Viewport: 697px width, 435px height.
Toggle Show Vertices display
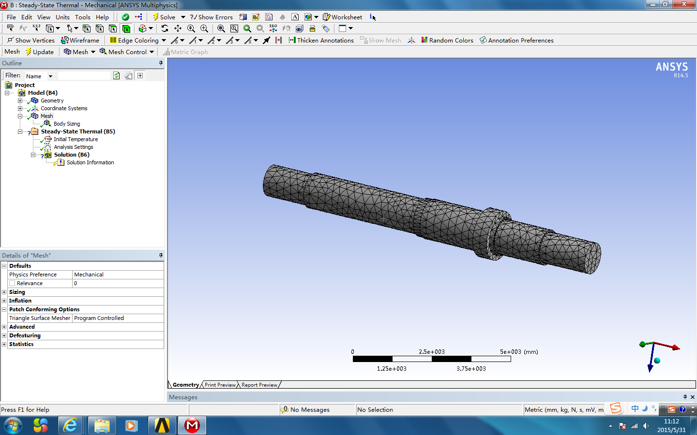pos(31,40)
